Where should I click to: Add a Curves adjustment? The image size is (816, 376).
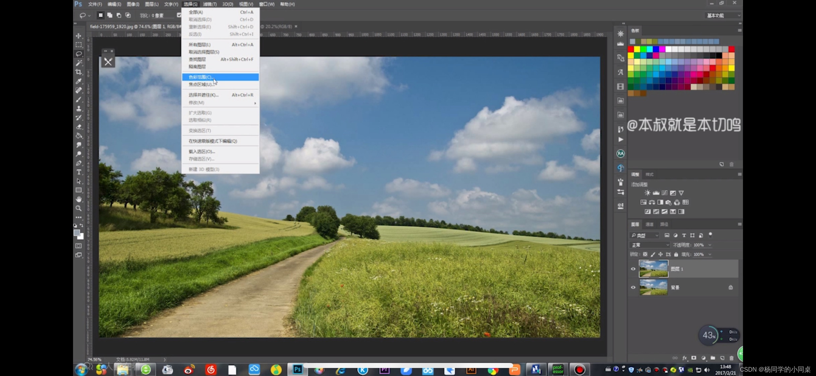664,193
